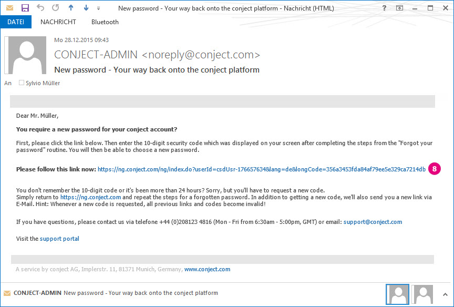Click CONJECT-ADMIN name in people pane
Image resolution: width=454 pixels, height=307 pixels.
pos(37,293)
